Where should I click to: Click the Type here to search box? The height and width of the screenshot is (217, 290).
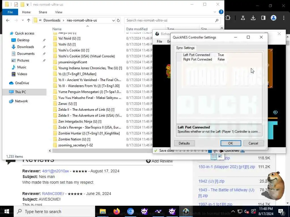point(54,211)
